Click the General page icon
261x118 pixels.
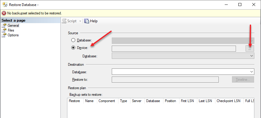tap(4, 26)
